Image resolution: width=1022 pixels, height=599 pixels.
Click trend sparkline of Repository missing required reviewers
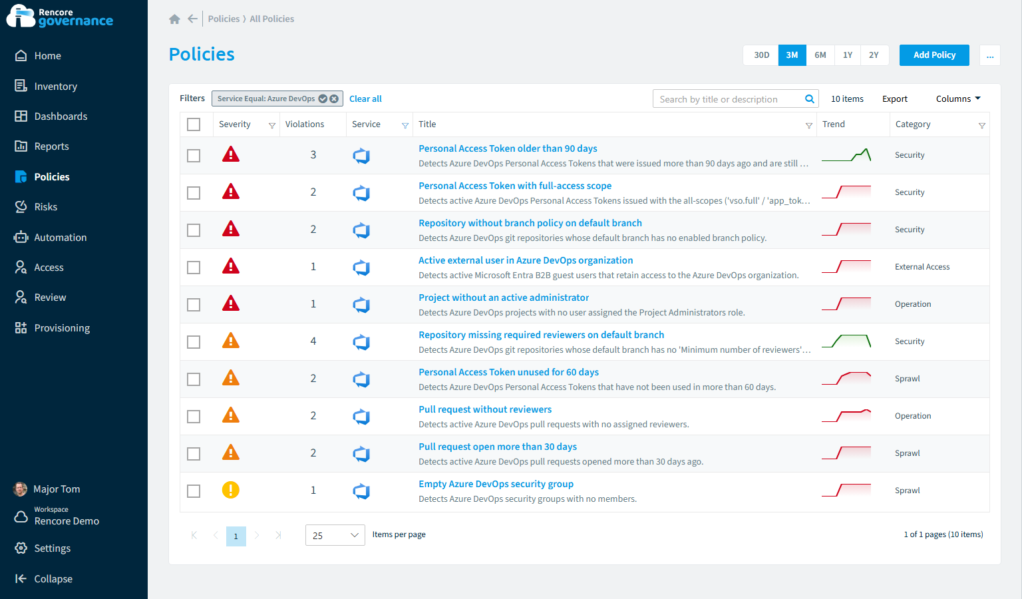(x=846, y=341)
